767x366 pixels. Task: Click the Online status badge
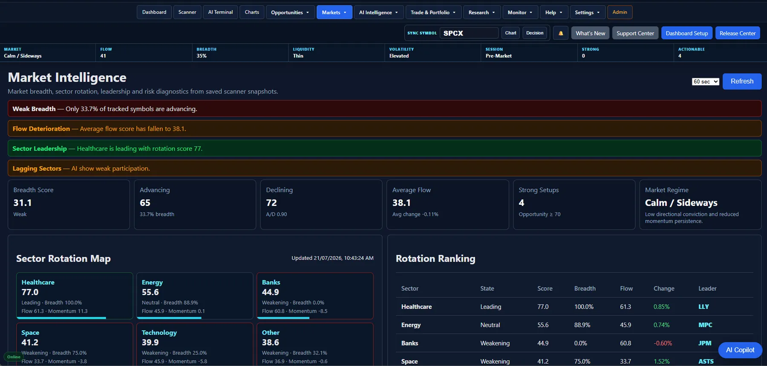[13, 357]
